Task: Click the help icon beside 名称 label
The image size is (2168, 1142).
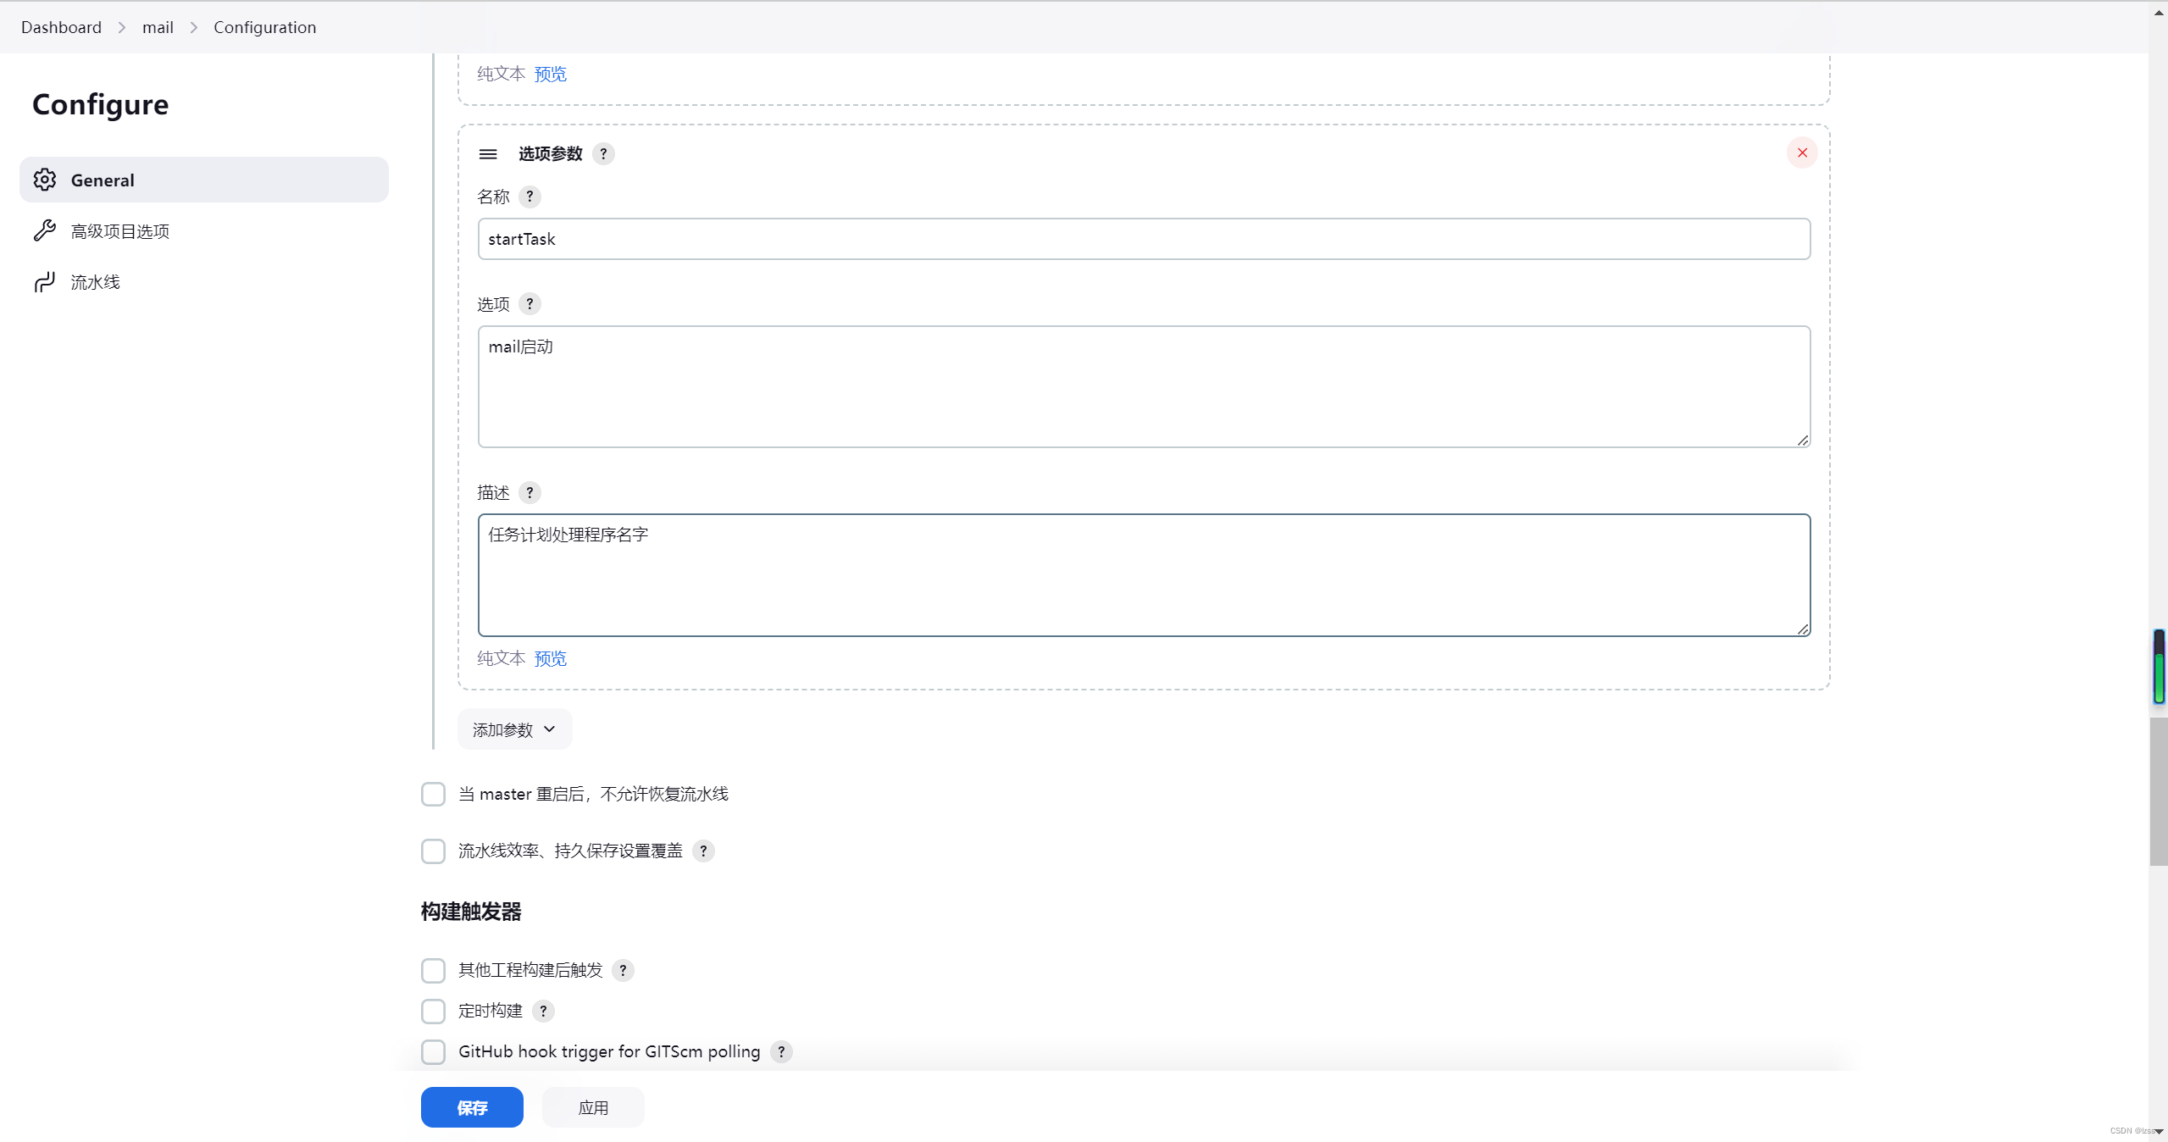Action: click(530, 197)
